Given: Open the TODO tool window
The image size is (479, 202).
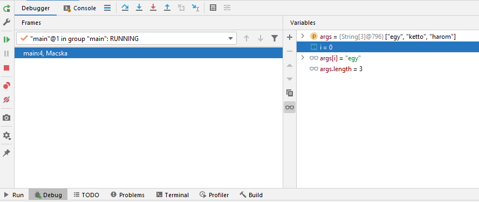Looking at the screenshot, I should coord(86,195).
